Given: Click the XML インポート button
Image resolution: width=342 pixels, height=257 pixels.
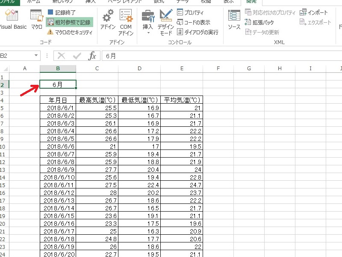Looking at the screenshot, I should [314, 13].
